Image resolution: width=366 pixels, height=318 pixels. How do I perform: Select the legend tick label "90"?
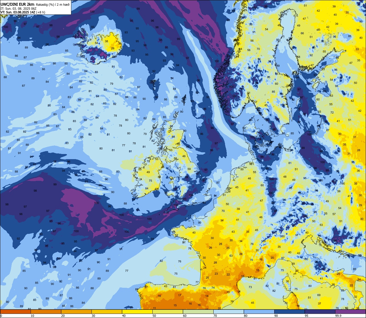click(x=276, y=316)
